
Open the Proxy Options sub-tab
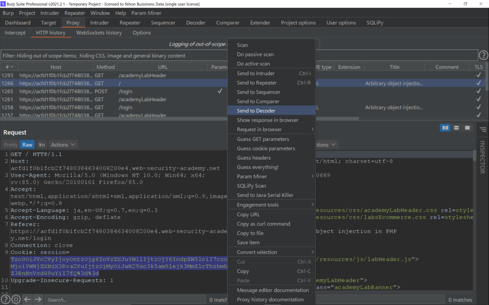pyautogui.click(x=142, y=33)
